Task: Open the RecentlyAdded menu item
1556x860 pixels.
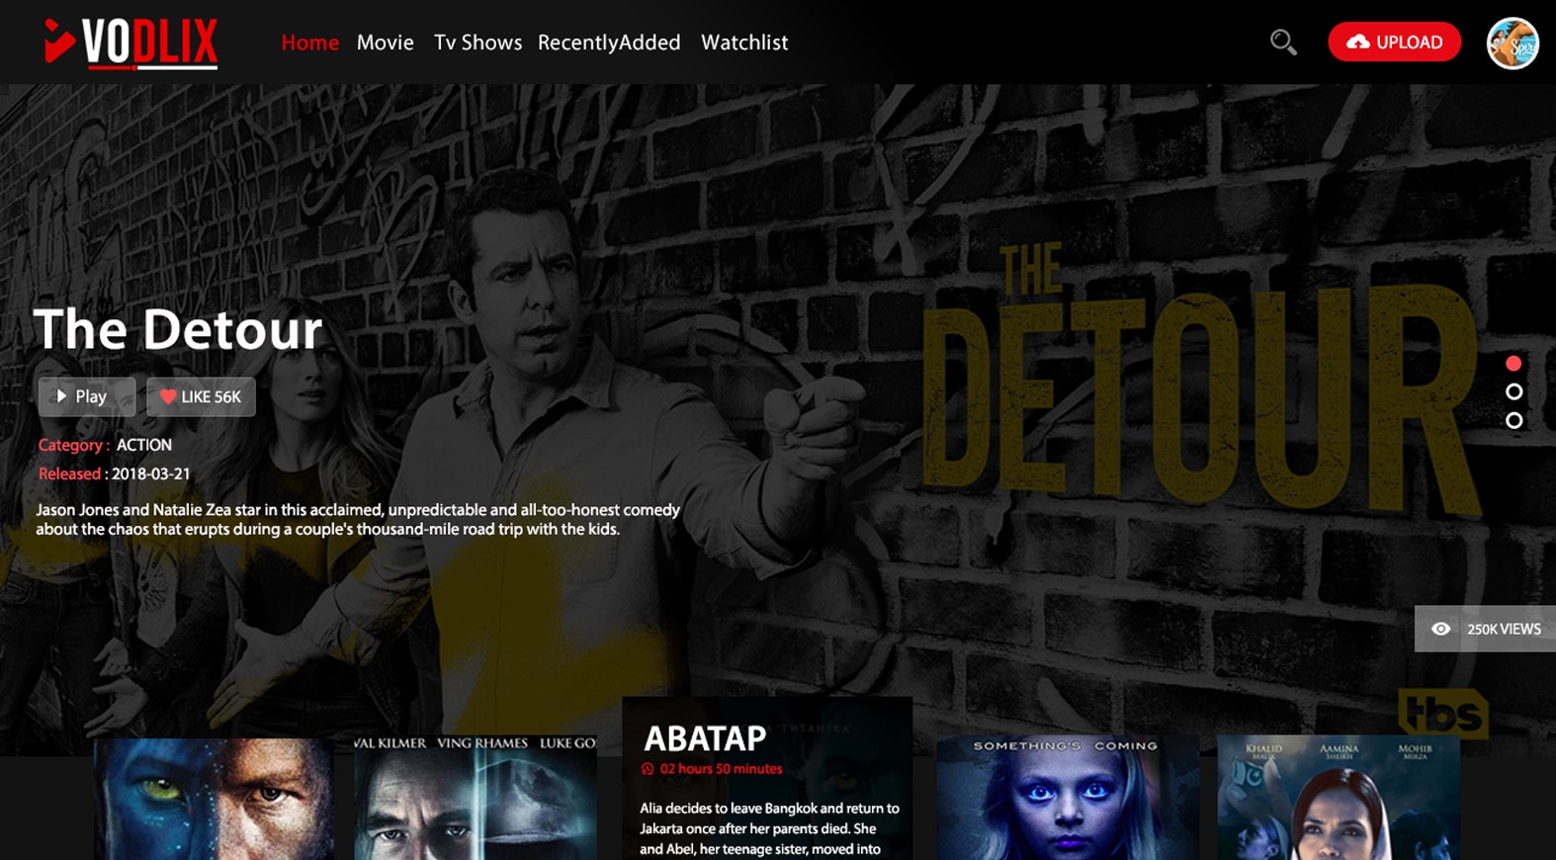Action: pos(609,43)
